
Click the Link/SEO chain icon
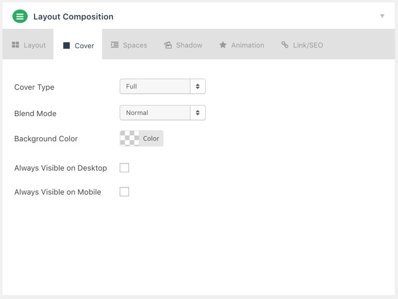click(285, 45)
